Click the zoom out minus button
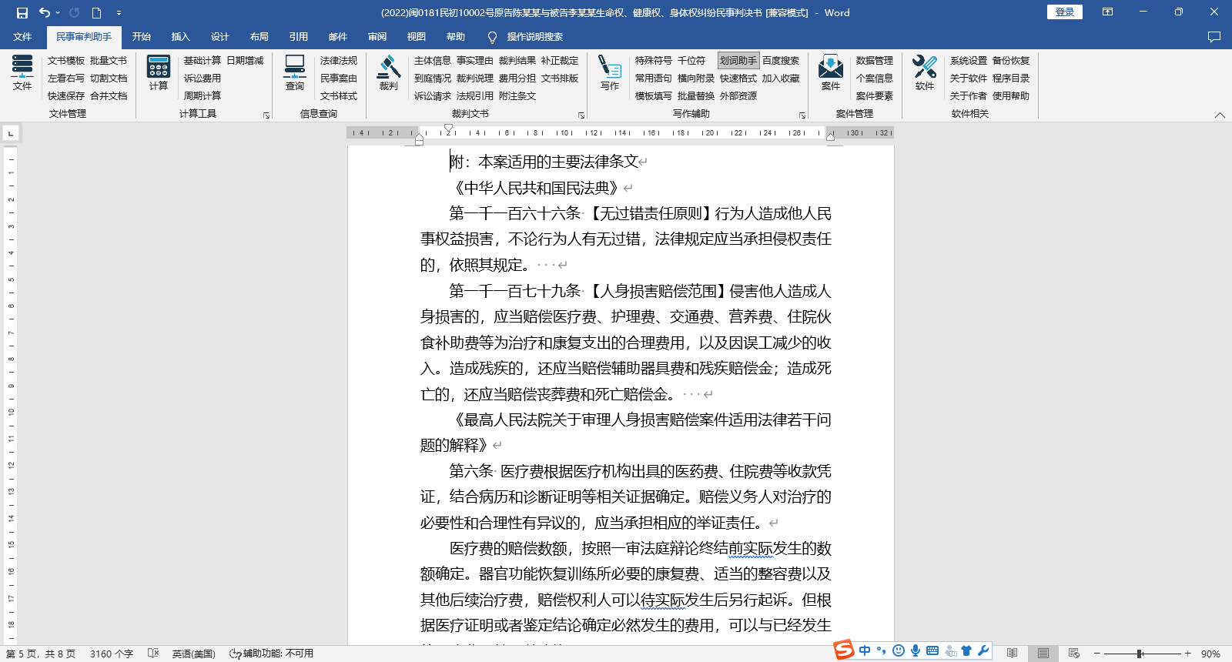 [x=1097, y=654]
